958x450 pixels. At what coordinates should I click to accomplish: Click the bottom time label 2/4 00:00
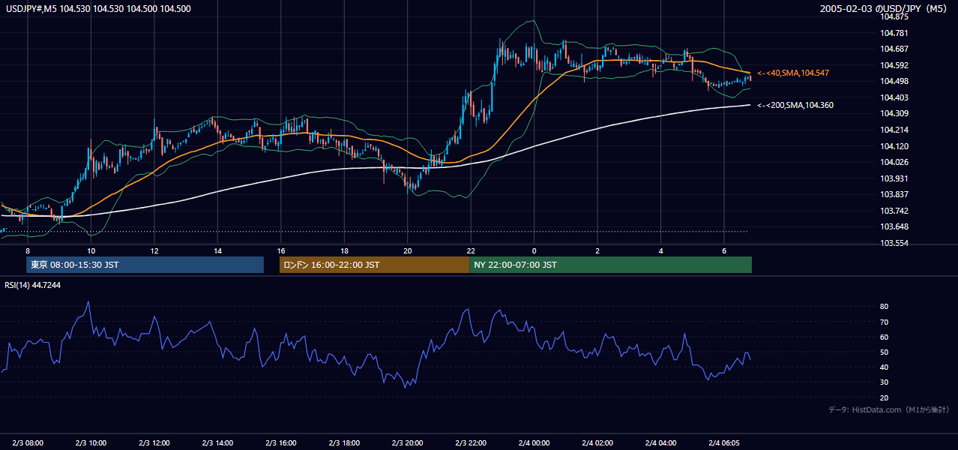[534, 442]
